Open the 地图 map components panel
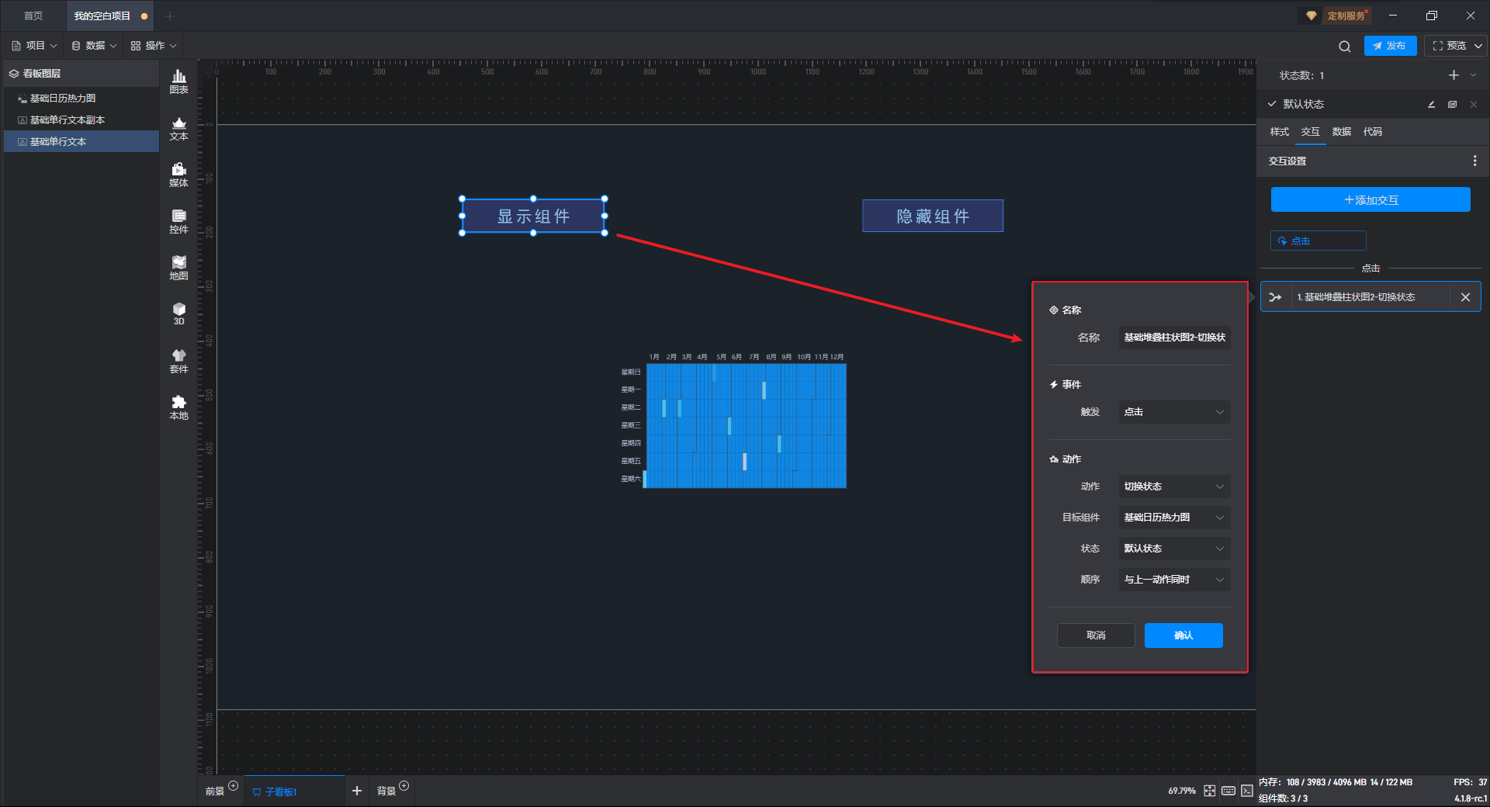1490x807 pixels. [178, 267]
